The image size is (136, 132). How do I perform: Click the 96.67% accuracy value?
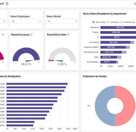tap(26, 64)
